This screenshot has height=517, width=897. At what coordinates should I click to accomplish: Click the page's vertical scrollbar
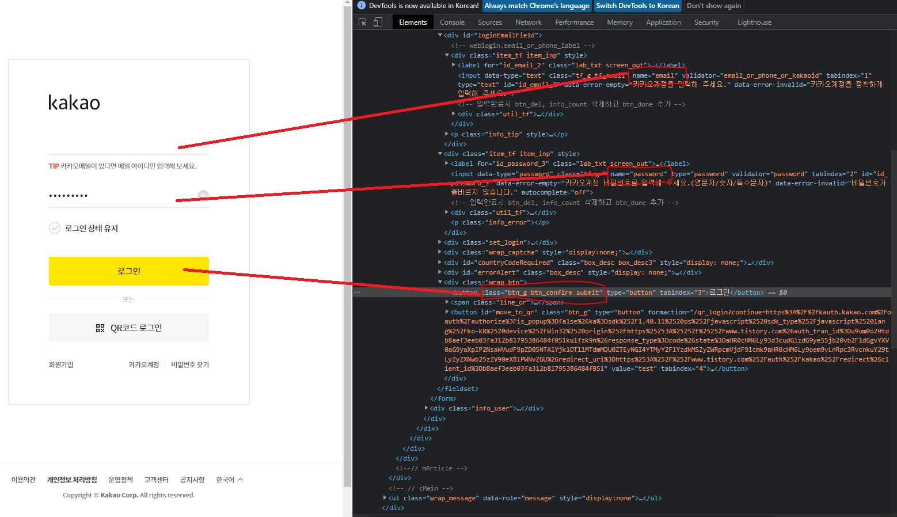pyautogui.click(x=347, y=248)
